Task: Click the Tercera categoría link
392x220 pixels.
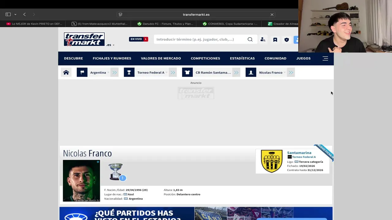Action: [311, 162]
